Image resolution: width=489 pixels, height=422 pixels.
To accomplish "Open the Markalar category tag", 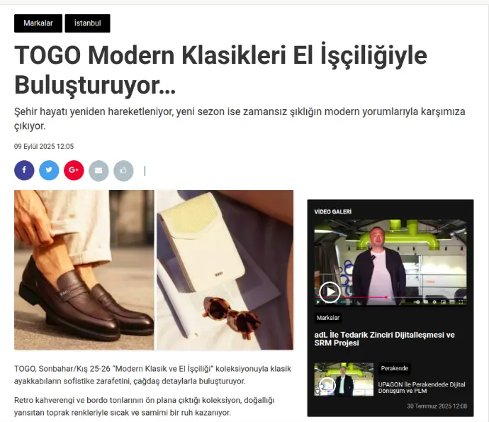I will pos(38,23).
